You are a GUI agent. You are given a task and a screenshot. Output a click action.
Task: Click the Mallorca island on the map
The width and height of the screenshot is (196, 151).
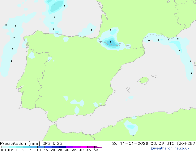click(x=143, y=81)
